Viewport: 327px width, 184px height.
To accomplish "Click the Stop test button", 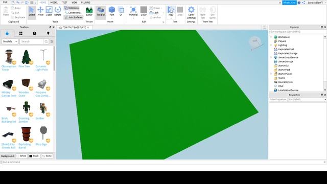I will 180,11.
